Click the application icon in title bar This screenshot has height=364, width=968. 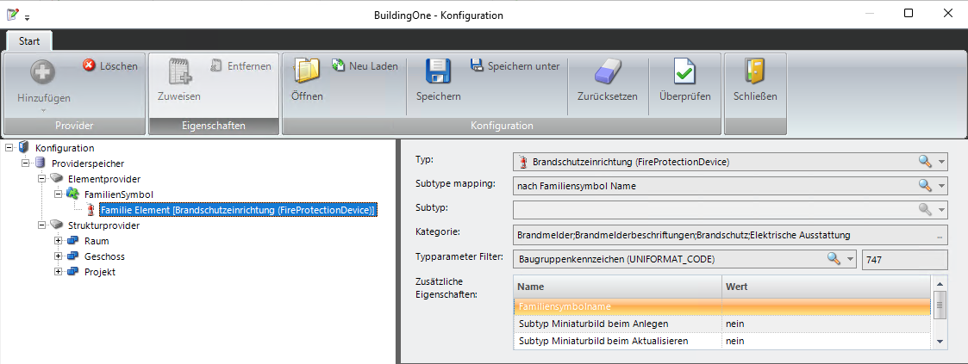[x=12, y=14]
